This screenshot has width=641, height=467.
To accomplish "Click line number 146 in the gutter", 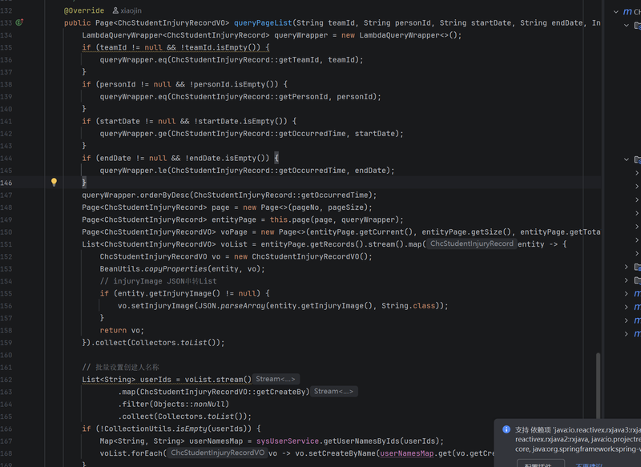I will pyautogui.click(x=6, y=183).
